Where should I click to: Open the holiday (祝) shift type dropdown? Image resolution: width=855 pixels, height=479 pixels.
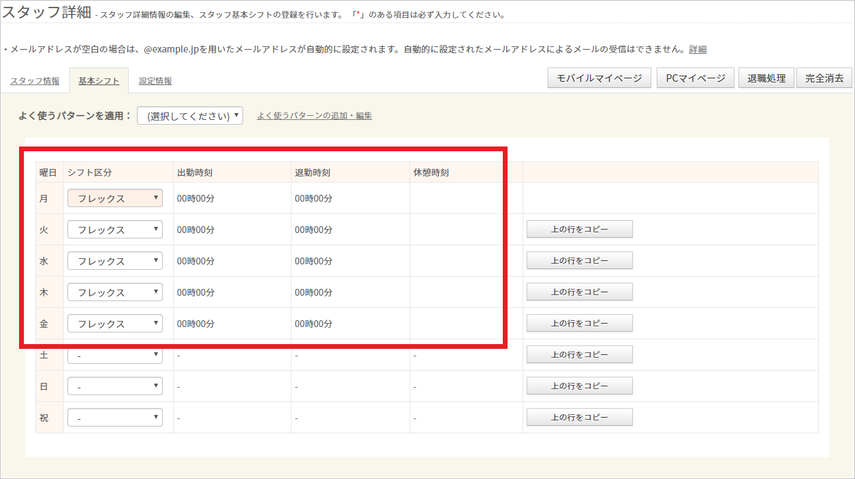(x=115, y=418)
